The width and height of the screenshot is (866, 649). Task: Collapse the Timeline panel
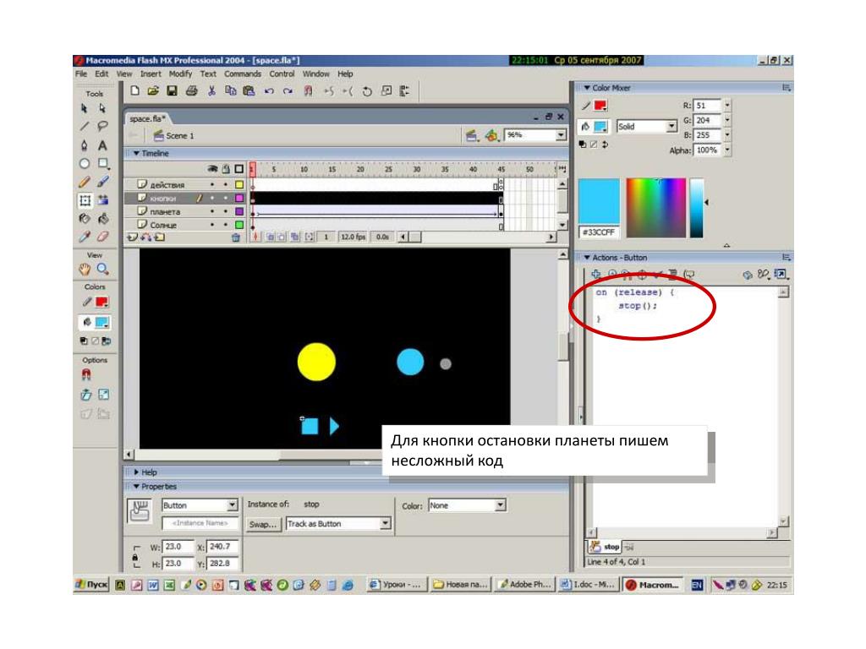pyautogui.click(x=136, y=154)
